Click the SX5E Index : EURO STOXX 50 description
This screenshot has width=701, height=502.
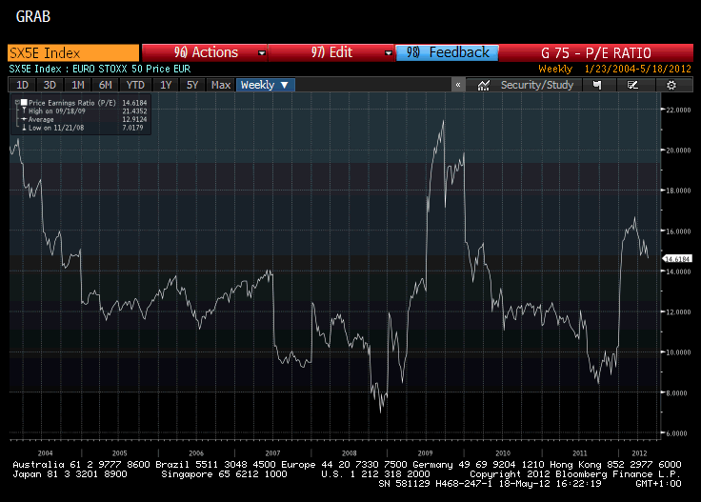(x=100, y=69)
